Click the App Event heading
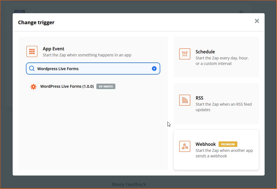This screenshot has width=277, height=189. [x=53, y=49]
